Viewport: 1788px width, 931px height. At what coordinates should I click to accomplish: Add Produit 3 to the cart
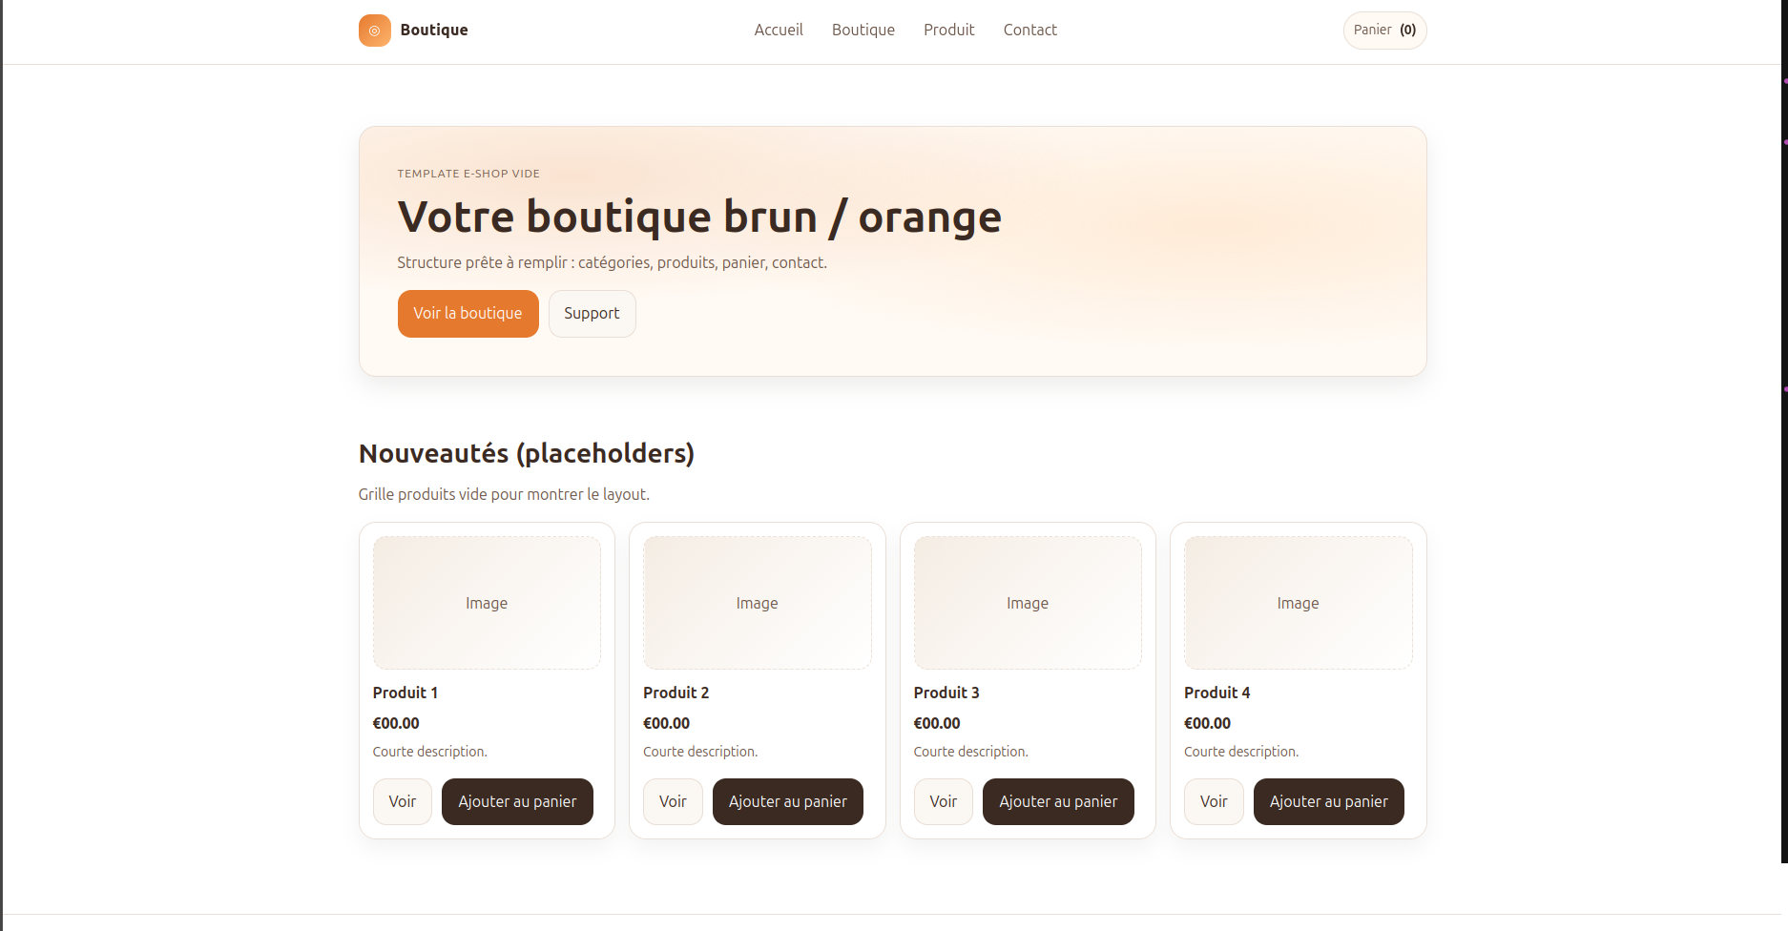click(x=1057, y=801)
